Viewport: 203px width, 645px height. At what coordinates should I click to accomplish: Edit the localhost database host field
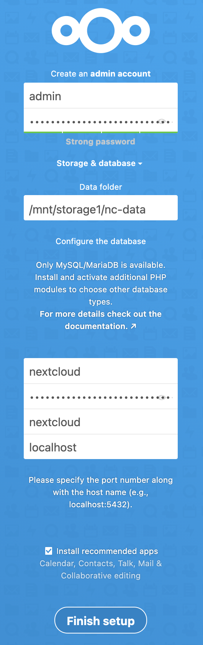[x=101, y=447]
